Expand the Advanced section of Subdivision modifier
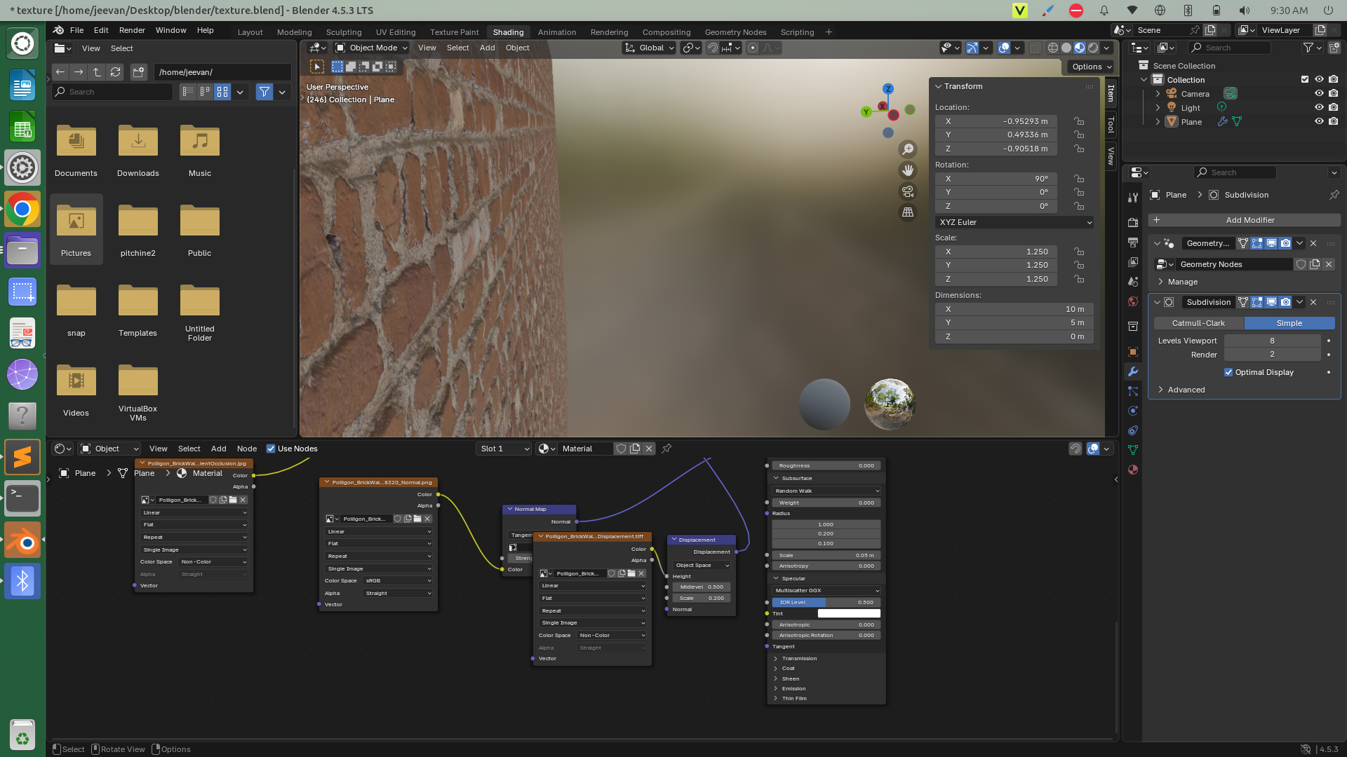 coord(1186,390)
